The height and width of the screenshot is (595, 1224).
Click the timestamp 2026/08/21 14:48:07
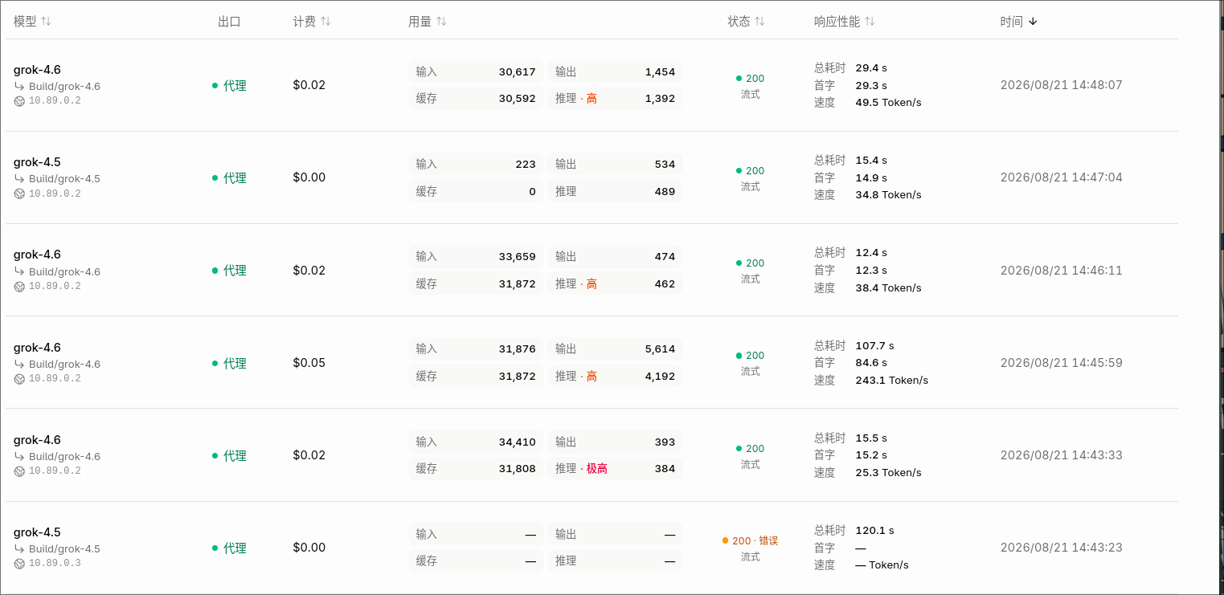pos(1062,85)
